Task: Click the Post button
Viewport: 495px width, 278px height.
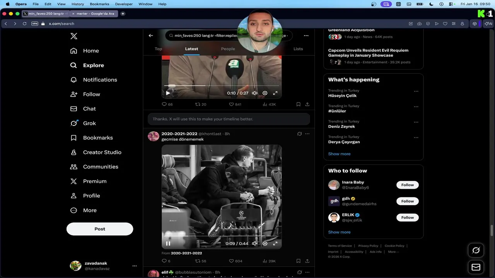Action: pos(100,229)
